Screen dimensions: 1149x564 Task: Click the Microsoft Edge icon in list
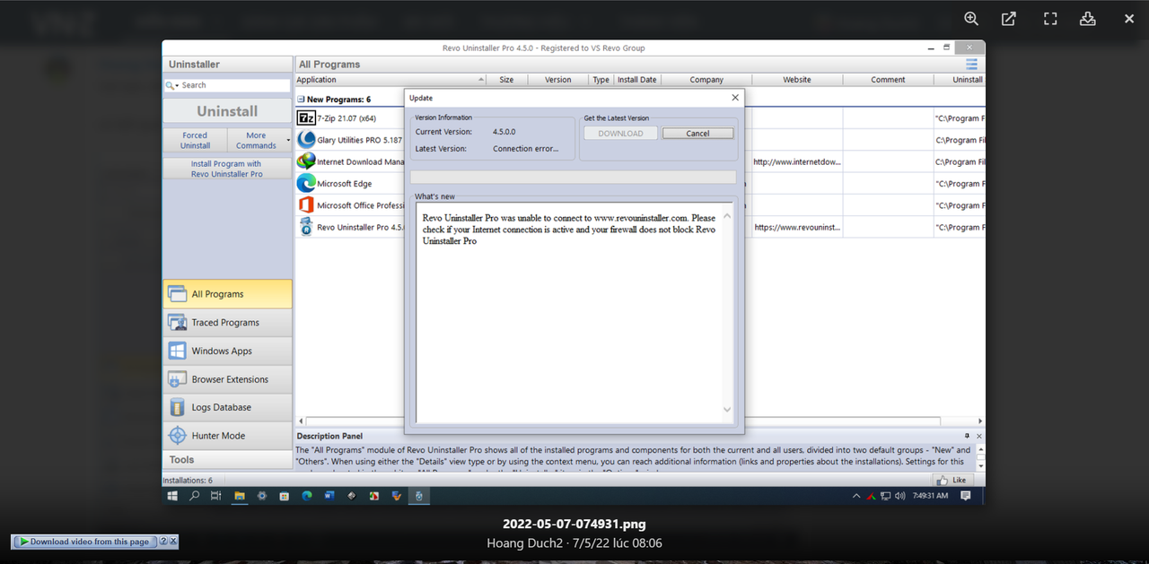(306, 183)
